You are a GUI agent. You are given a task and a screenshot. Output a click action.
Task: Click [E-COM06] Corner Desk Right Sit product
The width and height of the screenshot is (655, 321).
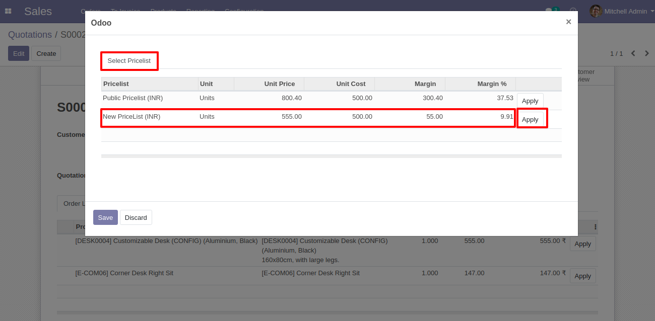tap(124, 273)
